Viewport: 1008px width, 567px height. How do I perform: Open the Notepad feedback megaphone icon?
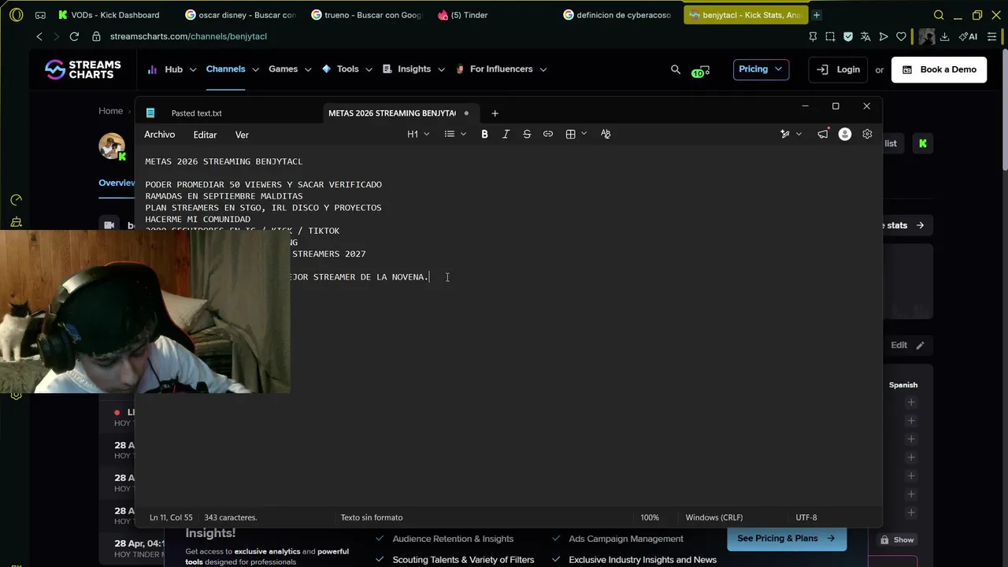pos(822,134)
